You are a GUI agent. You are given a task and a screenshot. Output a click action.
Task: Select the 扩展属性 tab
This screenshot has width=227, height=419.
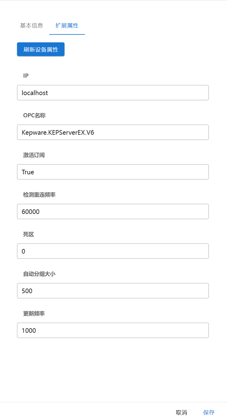[67, 26]
